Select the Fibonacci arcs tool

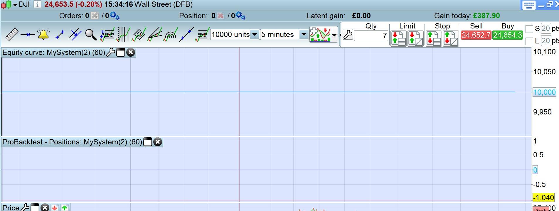(x=171, y=35)
